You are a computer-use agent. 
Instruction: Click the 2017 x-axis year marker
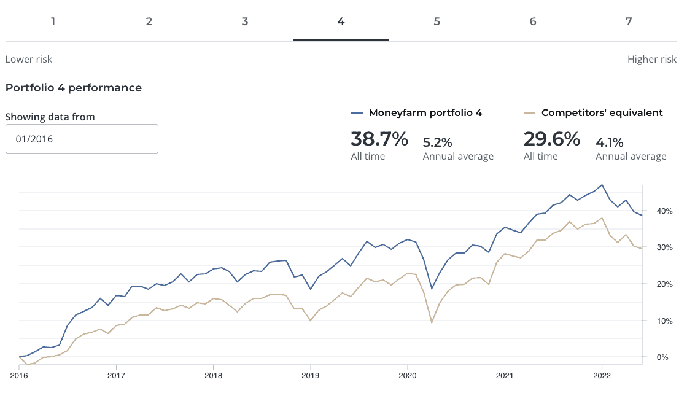tap(116, 375)
